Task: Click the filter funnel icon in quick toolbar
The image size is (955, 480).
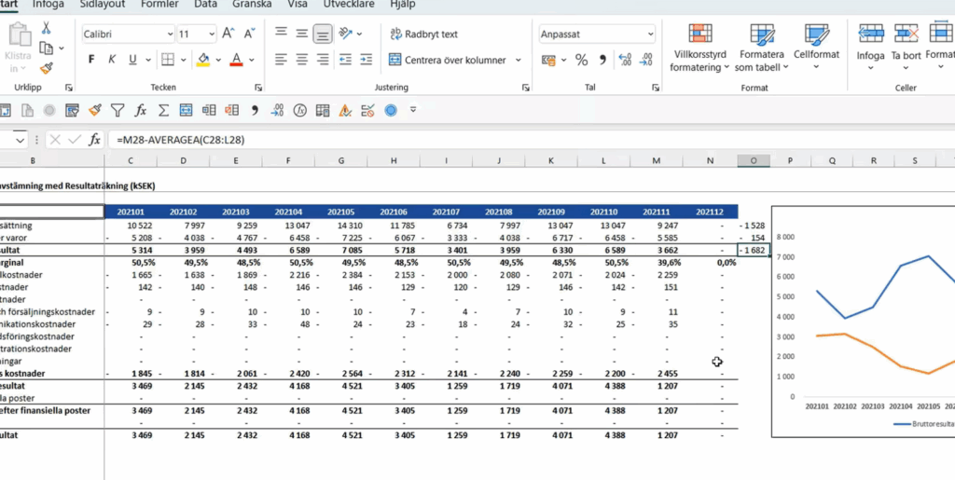Action: tap(118, 110)
